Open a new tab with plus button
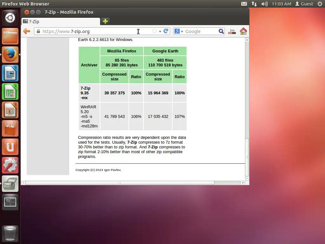 click(x=105, y=21)
